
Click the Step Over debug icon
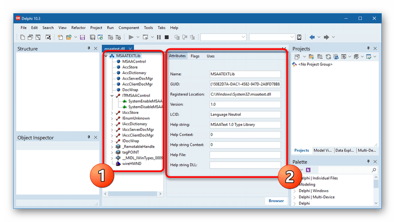(x=185, y=37)
